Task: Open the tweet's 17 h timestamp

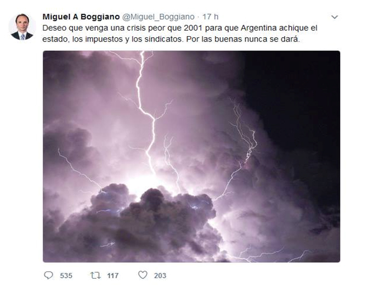Action: click(x=210, y=17)
